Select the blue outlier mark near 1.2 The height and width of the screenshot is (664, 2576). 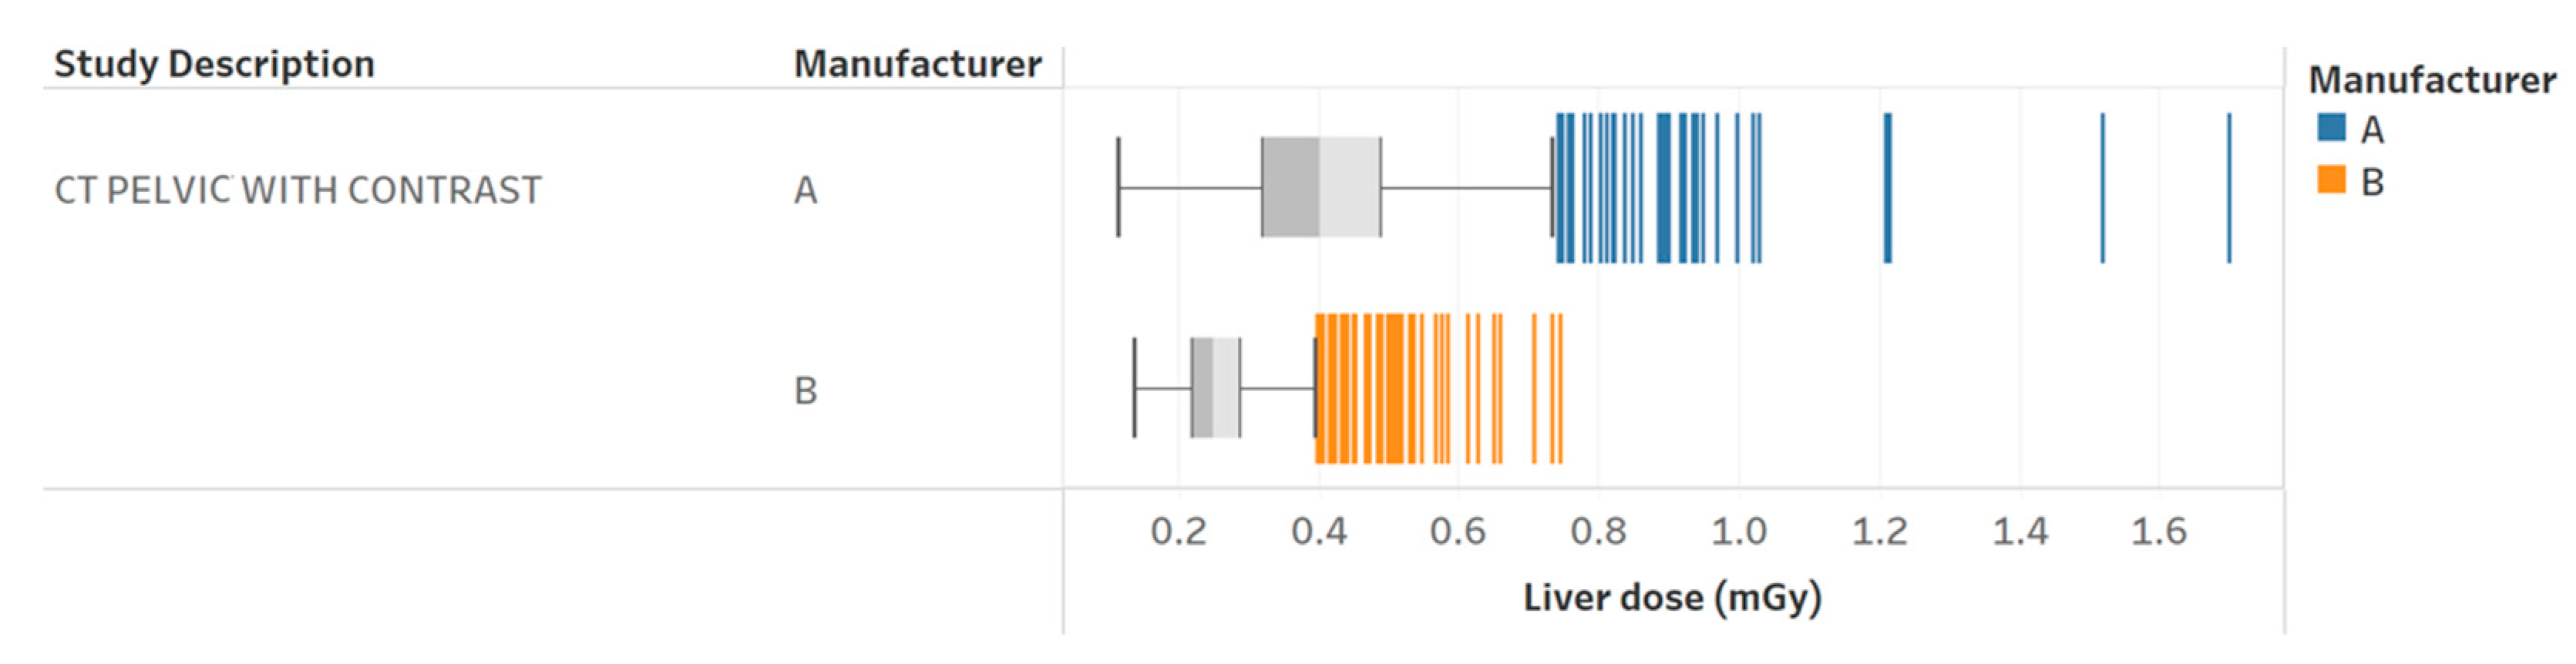click(1887, 188)
